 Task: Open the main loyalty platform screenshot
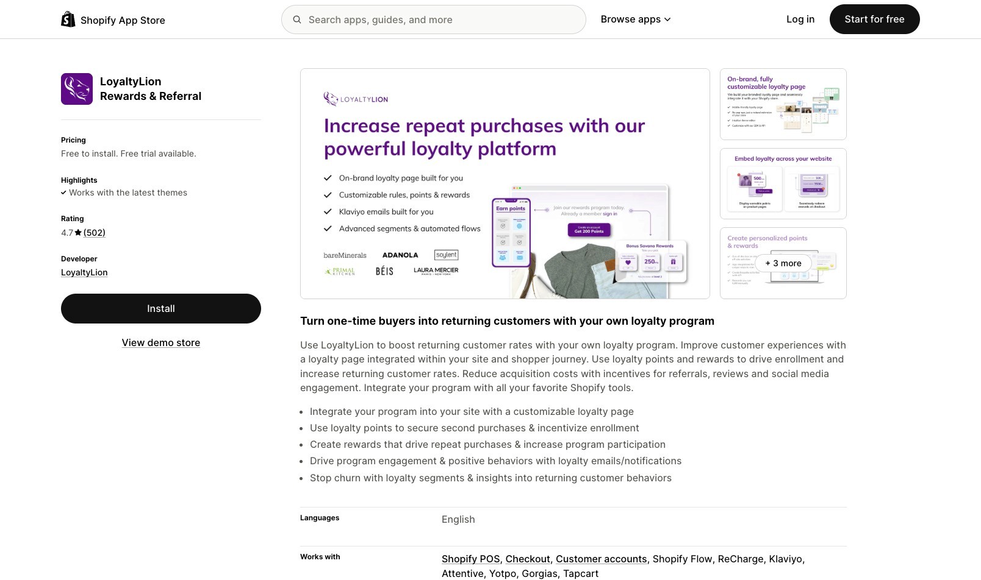tap(505, 183)
